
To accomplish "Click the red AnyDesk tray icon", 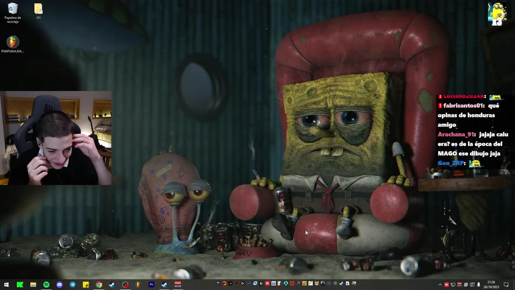I will [447, 285].
